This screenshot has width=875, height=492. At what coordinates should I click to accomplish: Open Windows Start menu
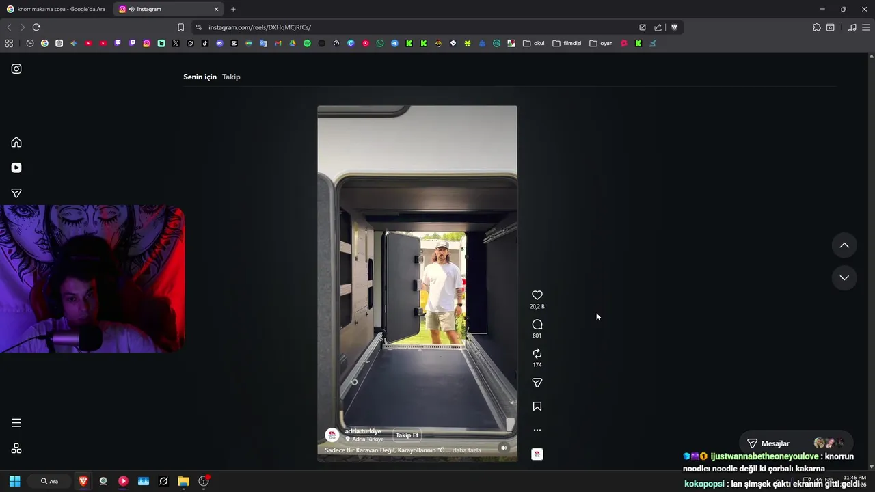14,481
